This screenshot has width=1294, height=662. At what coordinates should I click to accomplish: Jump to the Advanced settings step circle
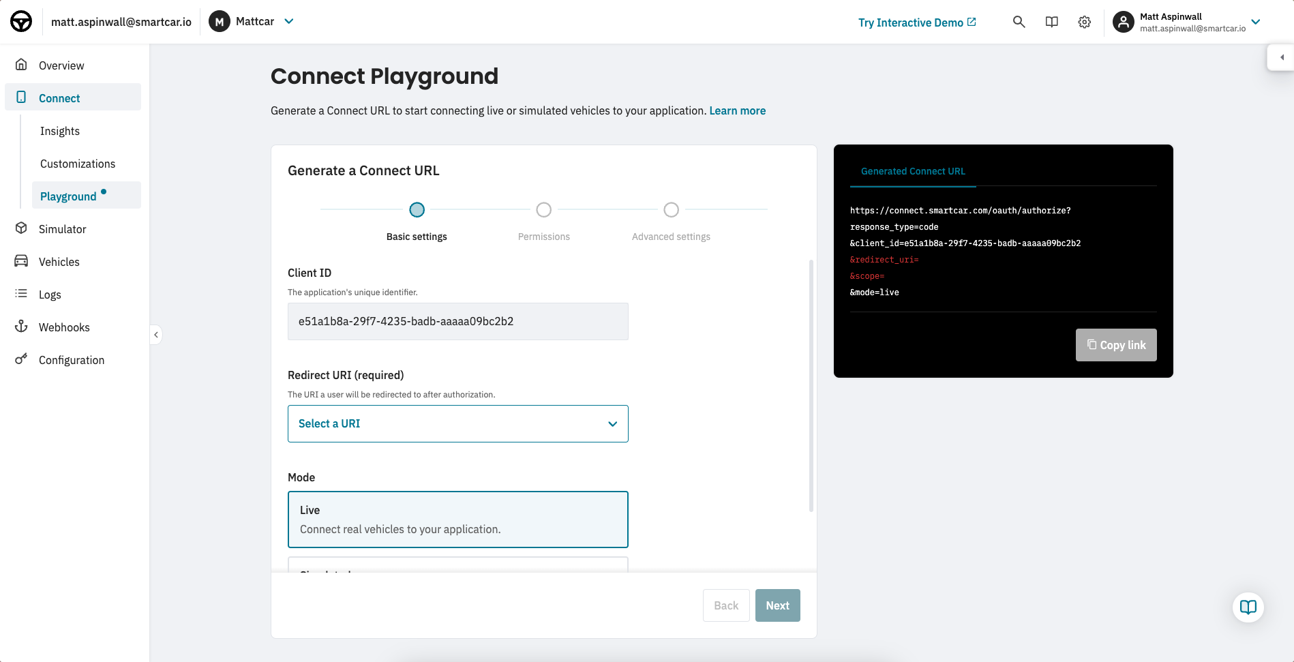(x=671, y=210)
